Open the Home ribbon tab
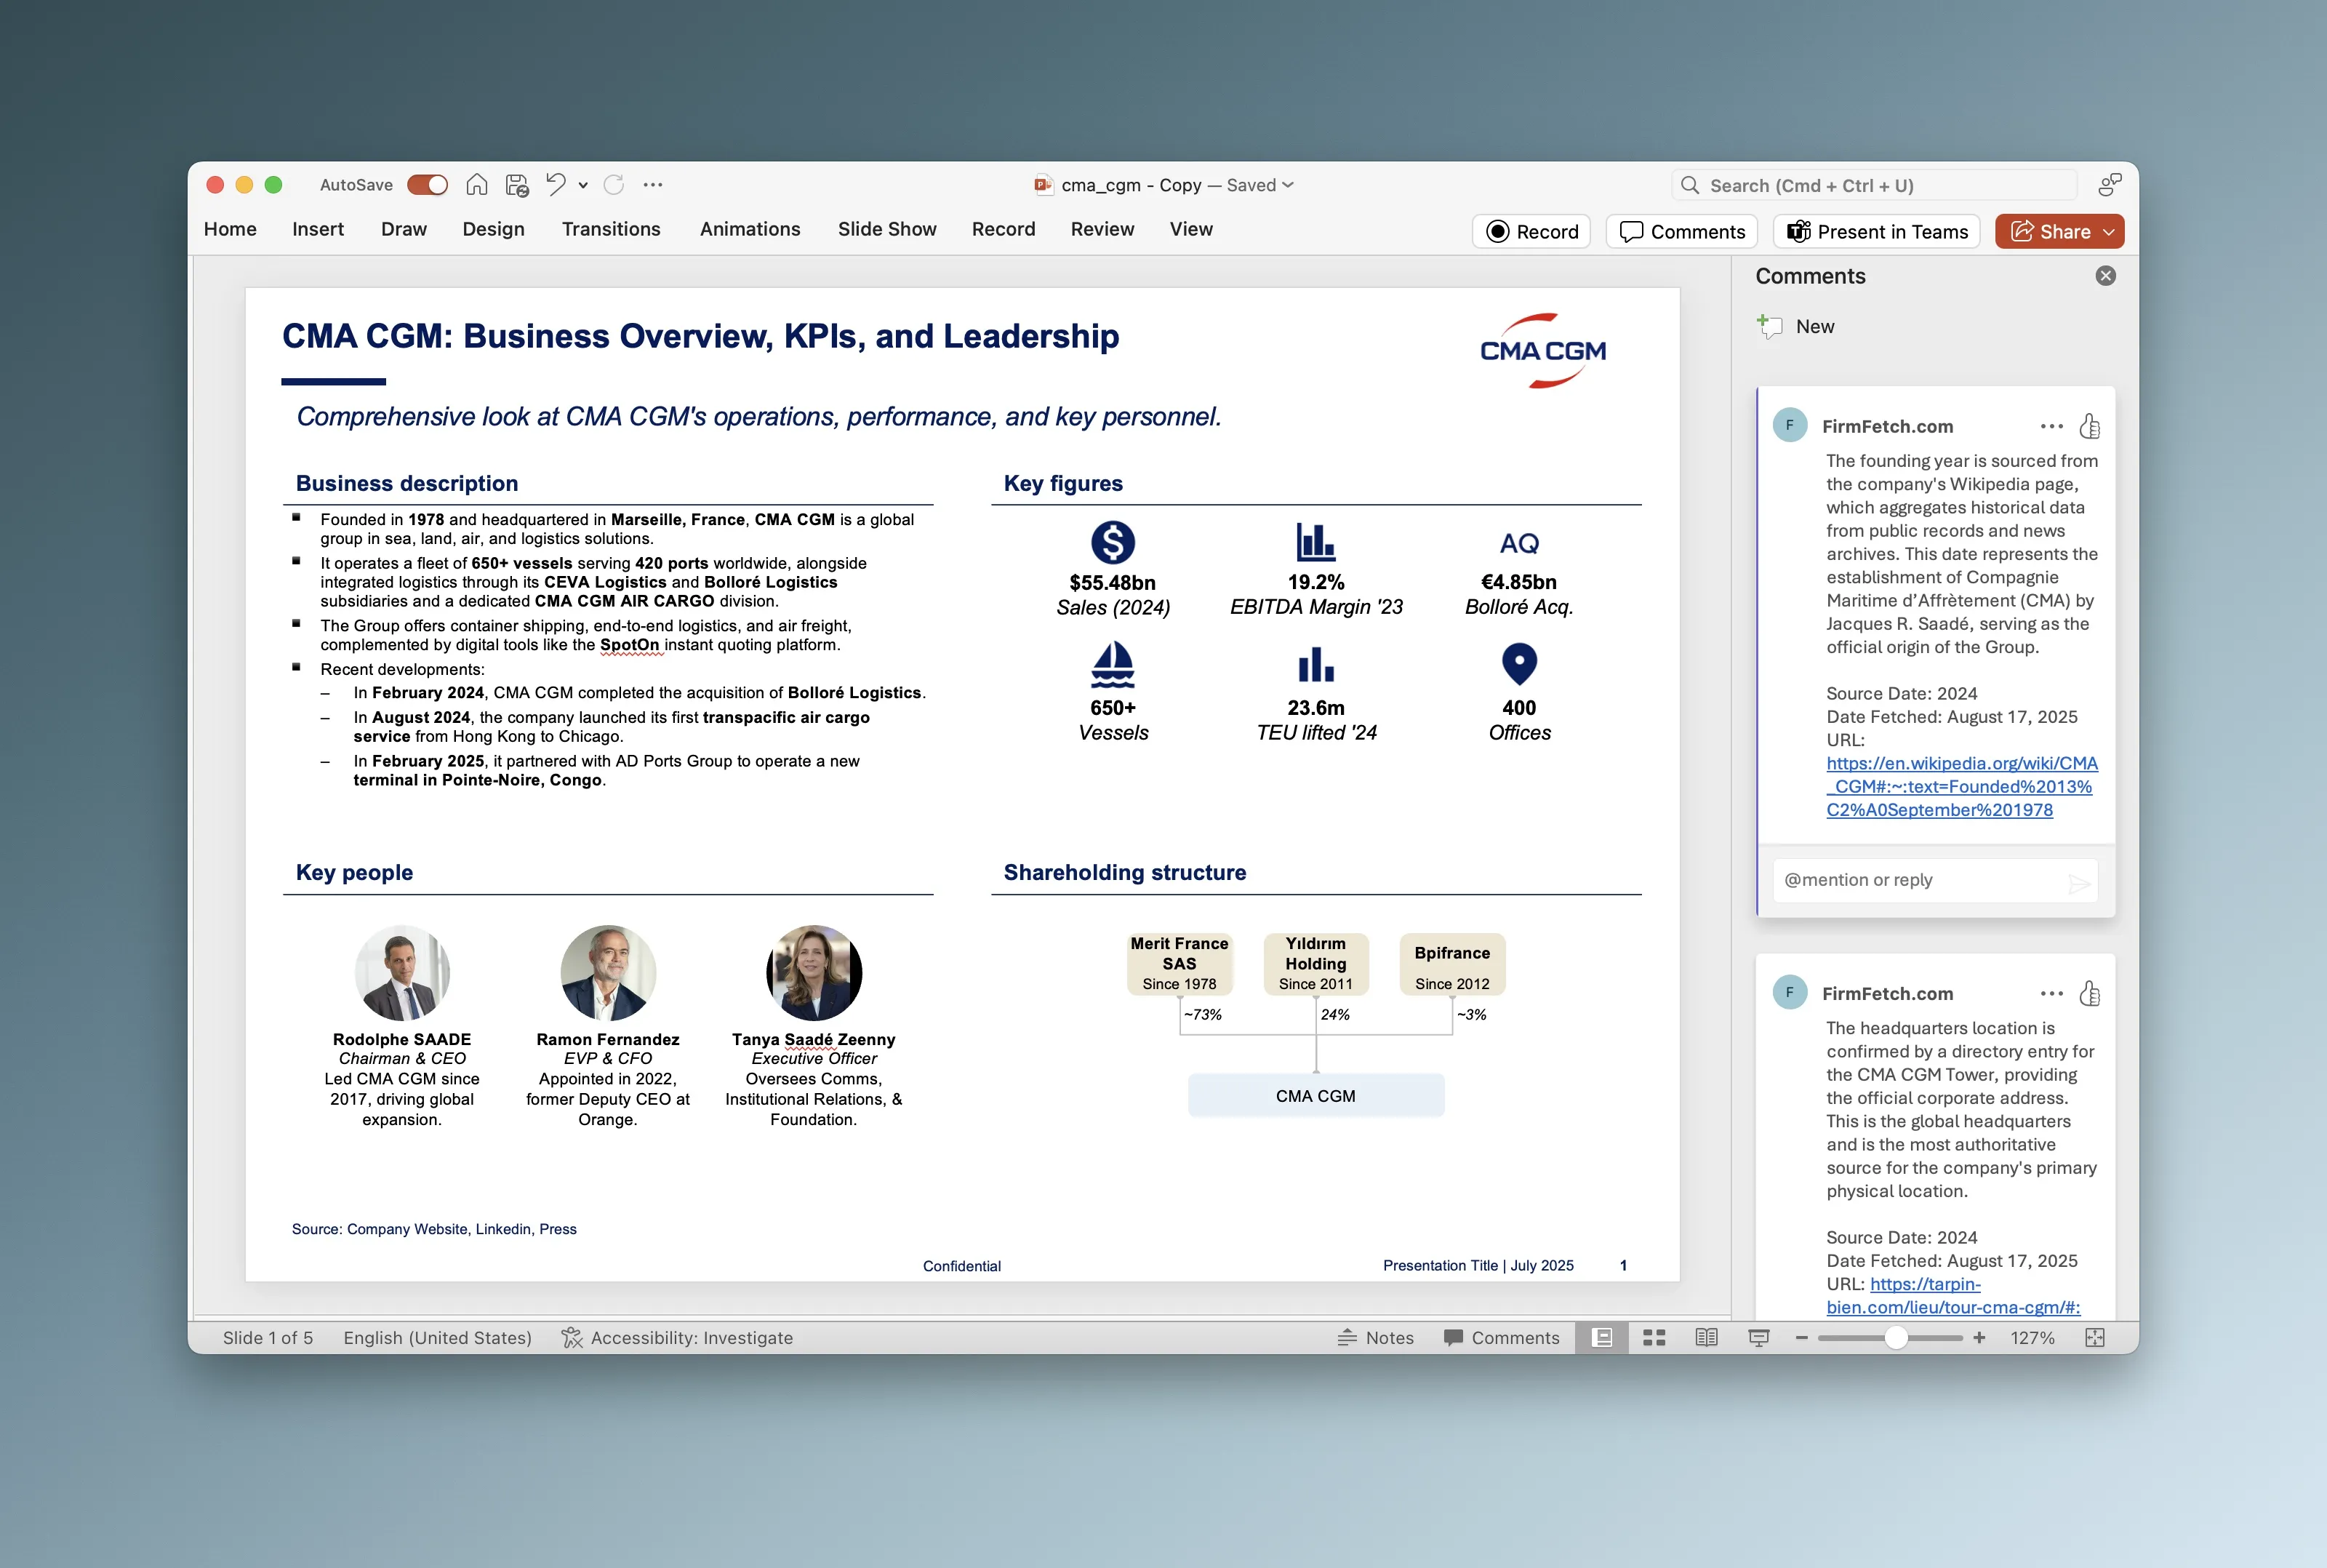This screenshot has width=2327, height=1568. [230, 229]
